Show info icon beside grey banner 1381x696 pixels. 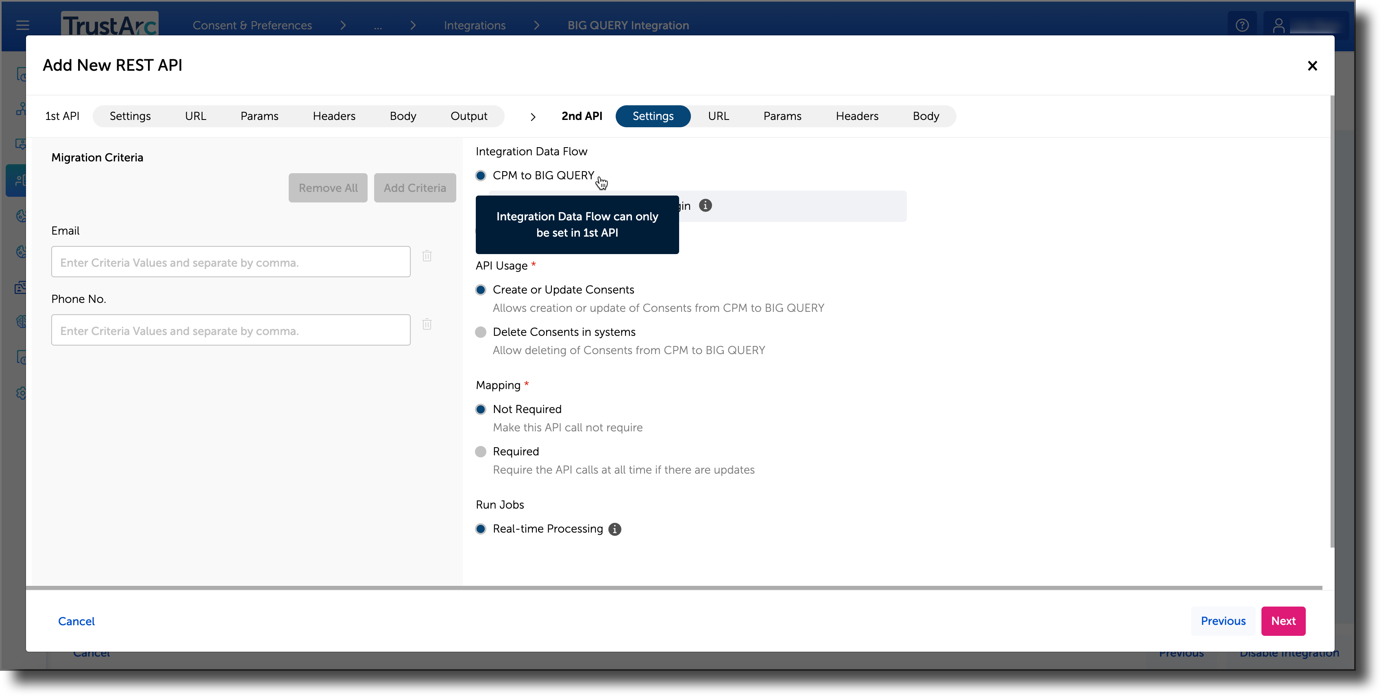pyautogui.click(x=705, y=206)
